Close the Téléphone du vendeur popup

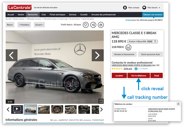click(178, 104)
